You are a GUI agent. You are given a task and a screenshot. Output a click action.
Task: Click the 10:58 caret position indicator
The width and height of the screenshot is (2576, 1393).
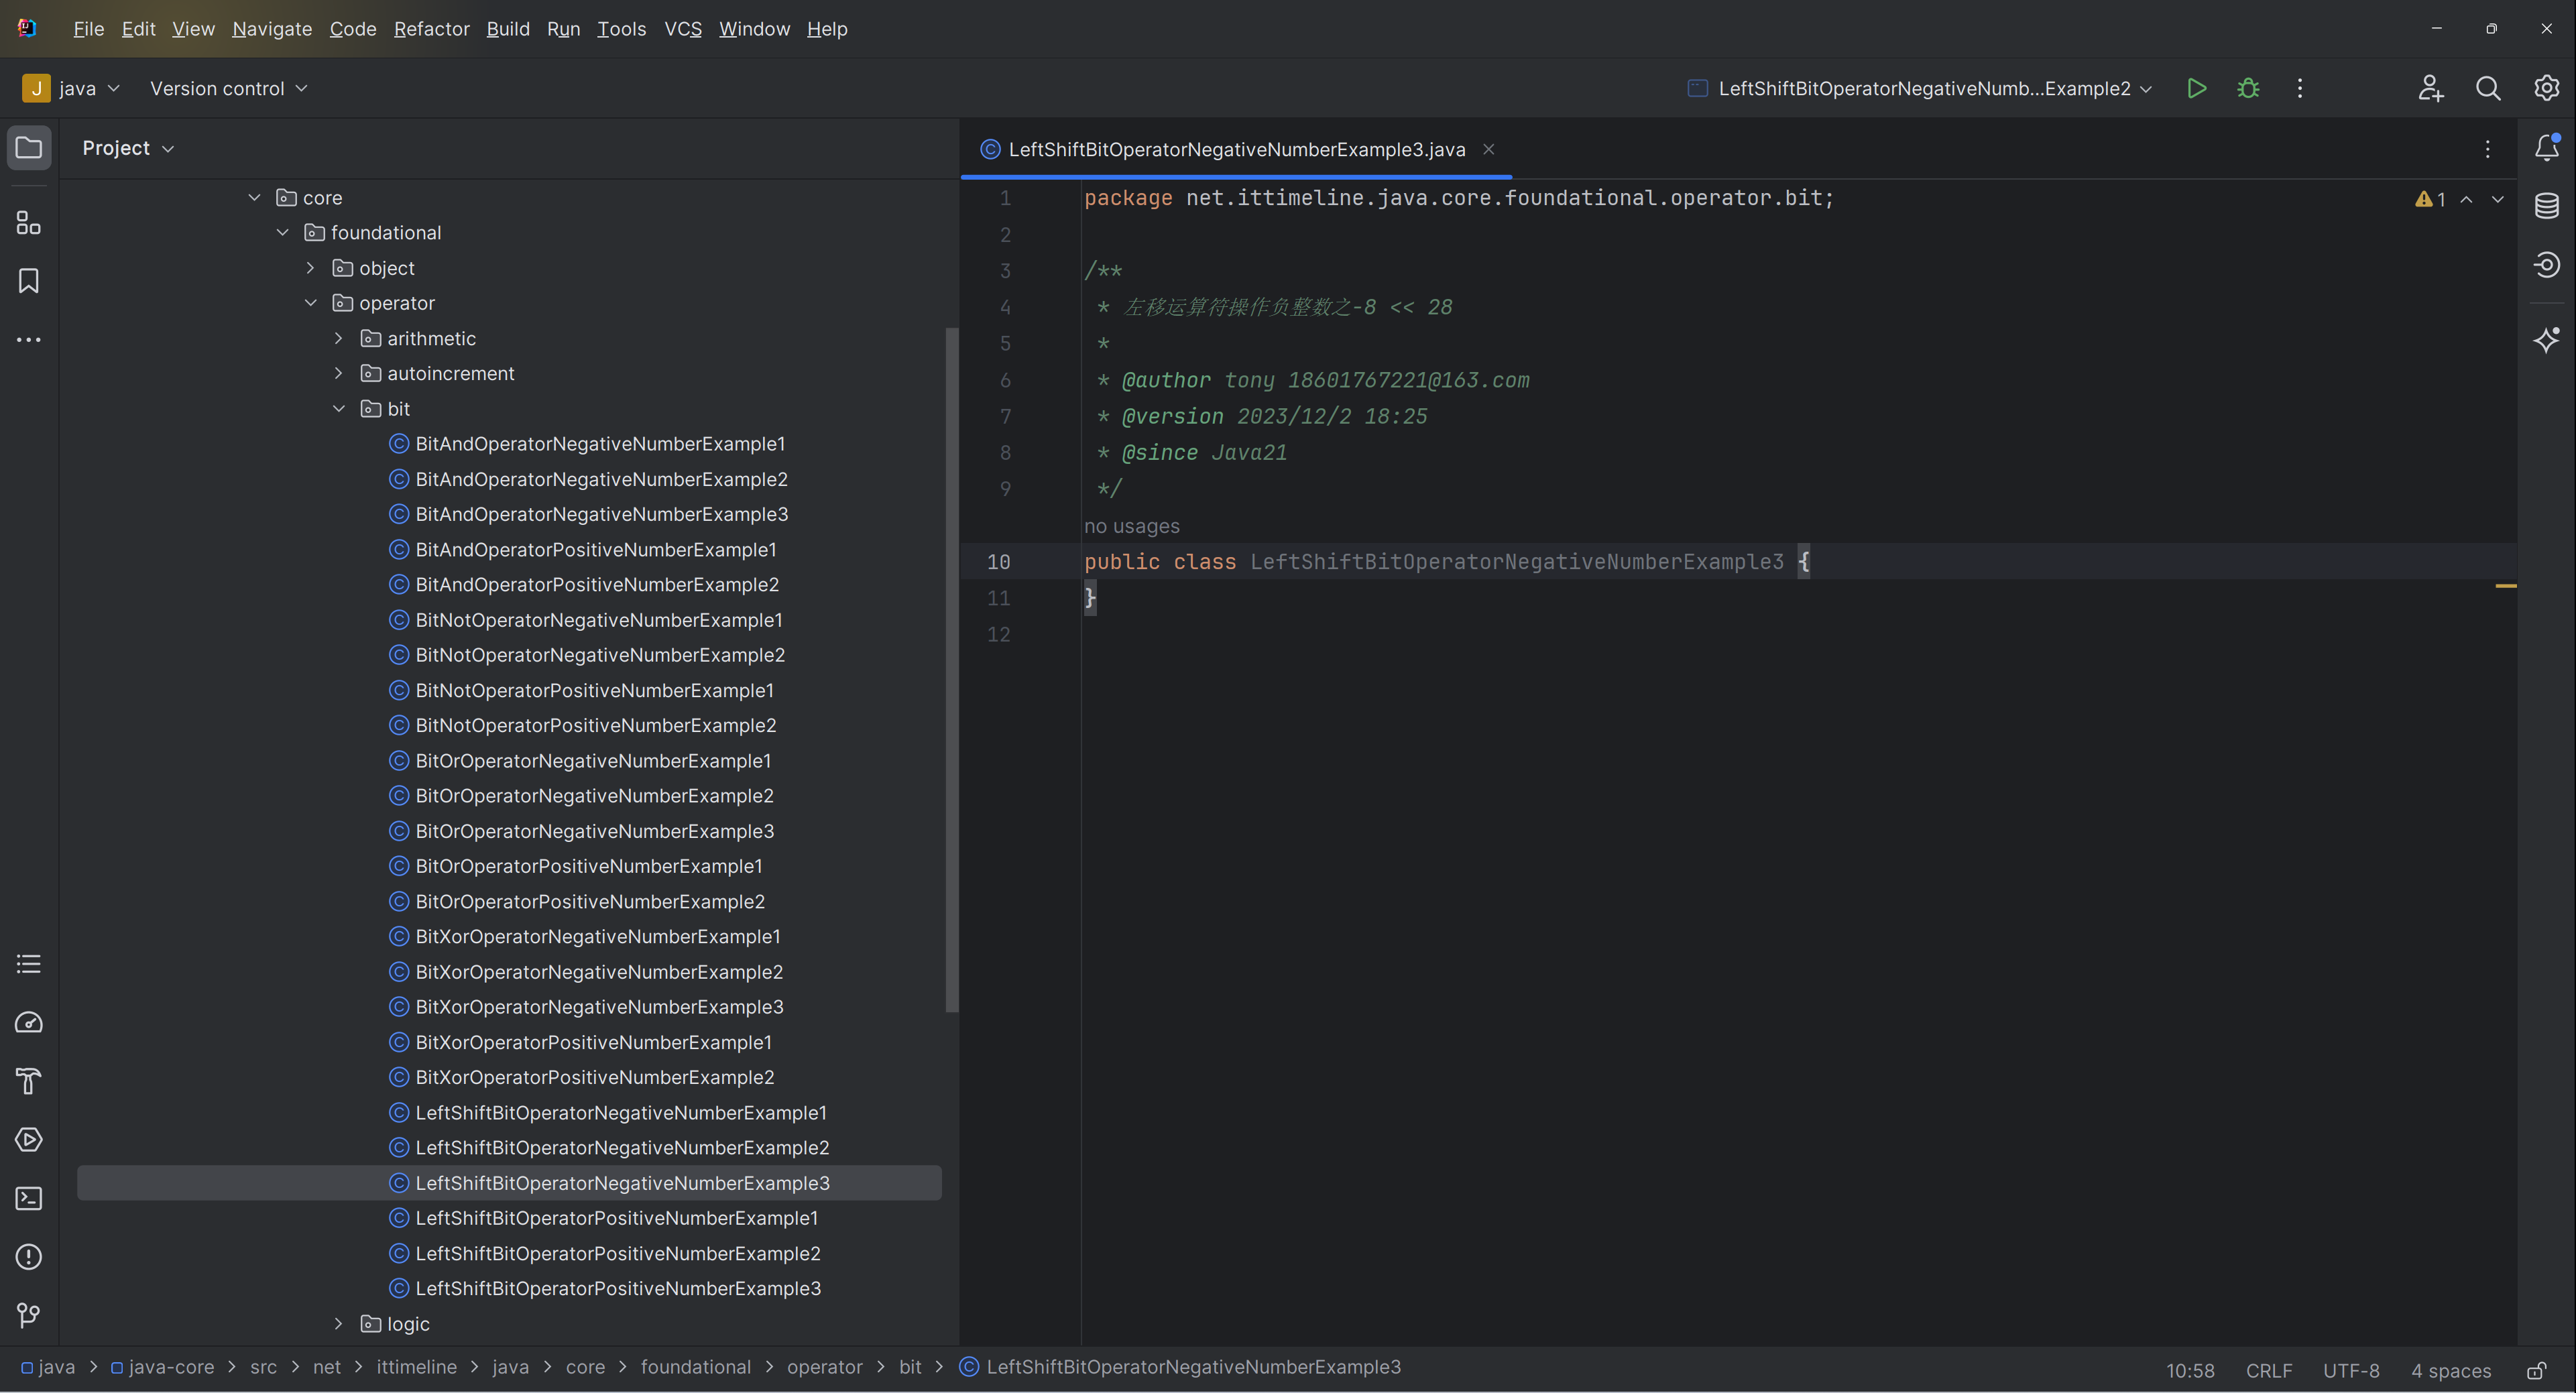[2190, 1370]
